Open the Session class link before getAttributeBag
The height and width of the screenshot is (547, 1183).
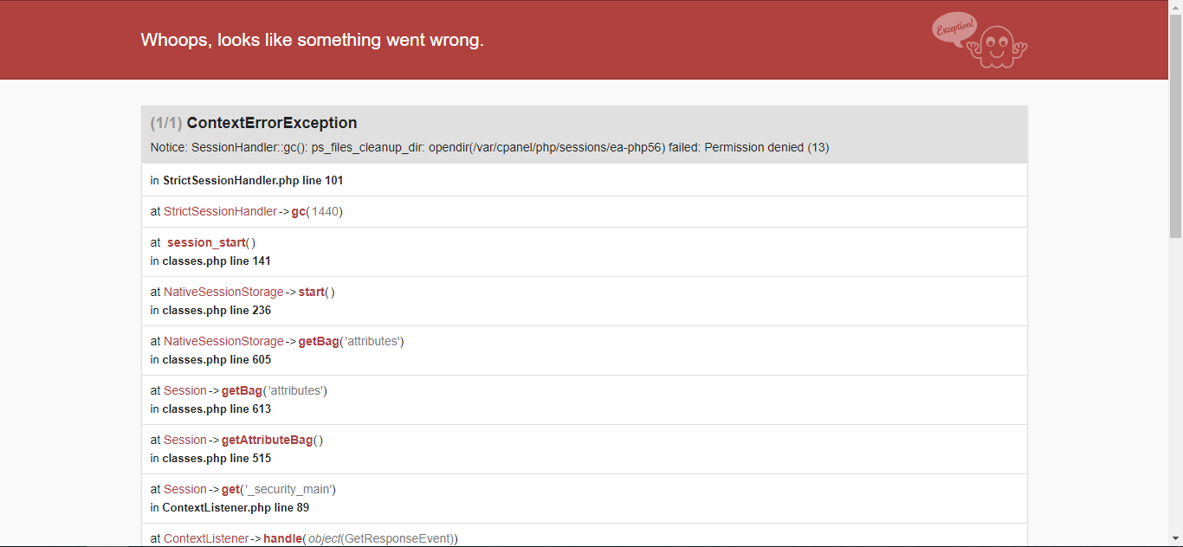coord(185,440)
